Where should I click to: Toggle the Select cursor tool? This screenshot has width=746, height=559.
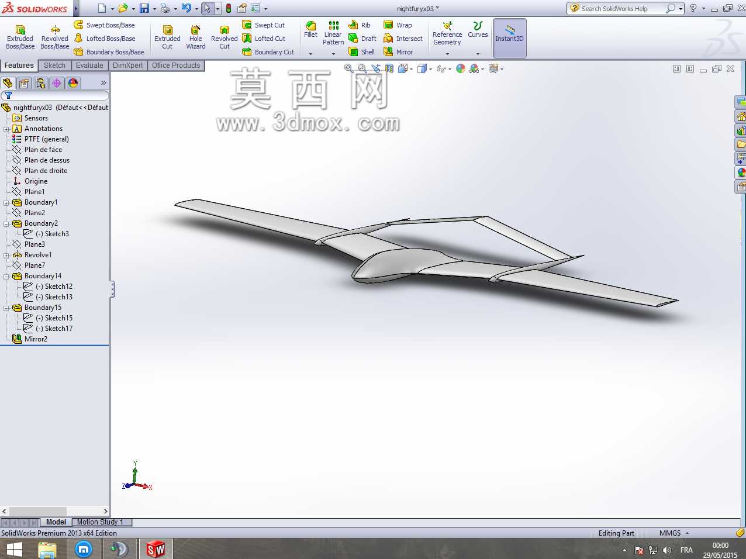point(207,8)
